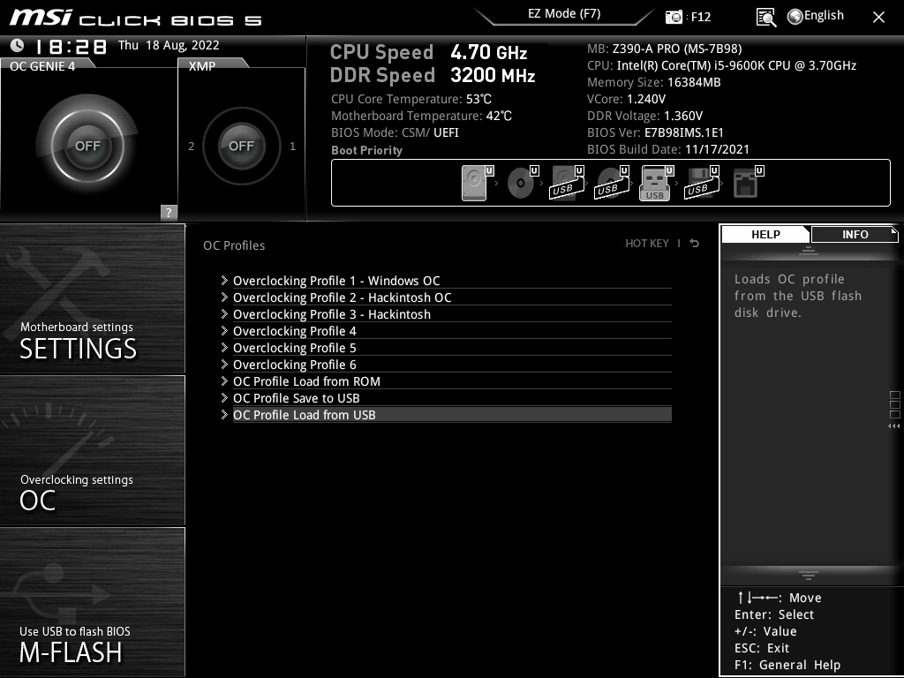Select XMP profile 1
The width and height of the screenshot is (904, 678).
click(x=292, y=147)
